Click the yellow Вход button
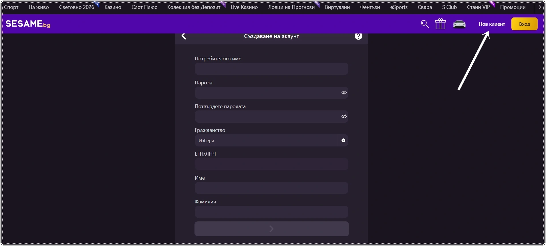The image size is (546, 246). 525,24
